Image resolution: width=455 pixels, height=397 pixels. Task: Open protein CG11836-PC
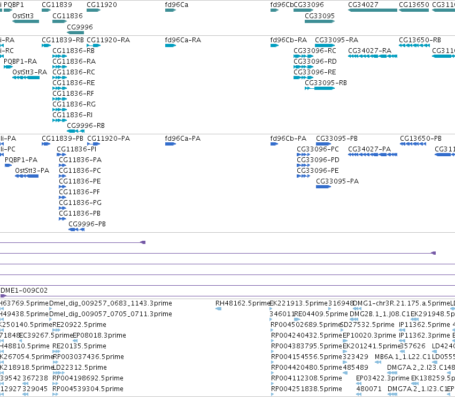click(x=63, y=176)
